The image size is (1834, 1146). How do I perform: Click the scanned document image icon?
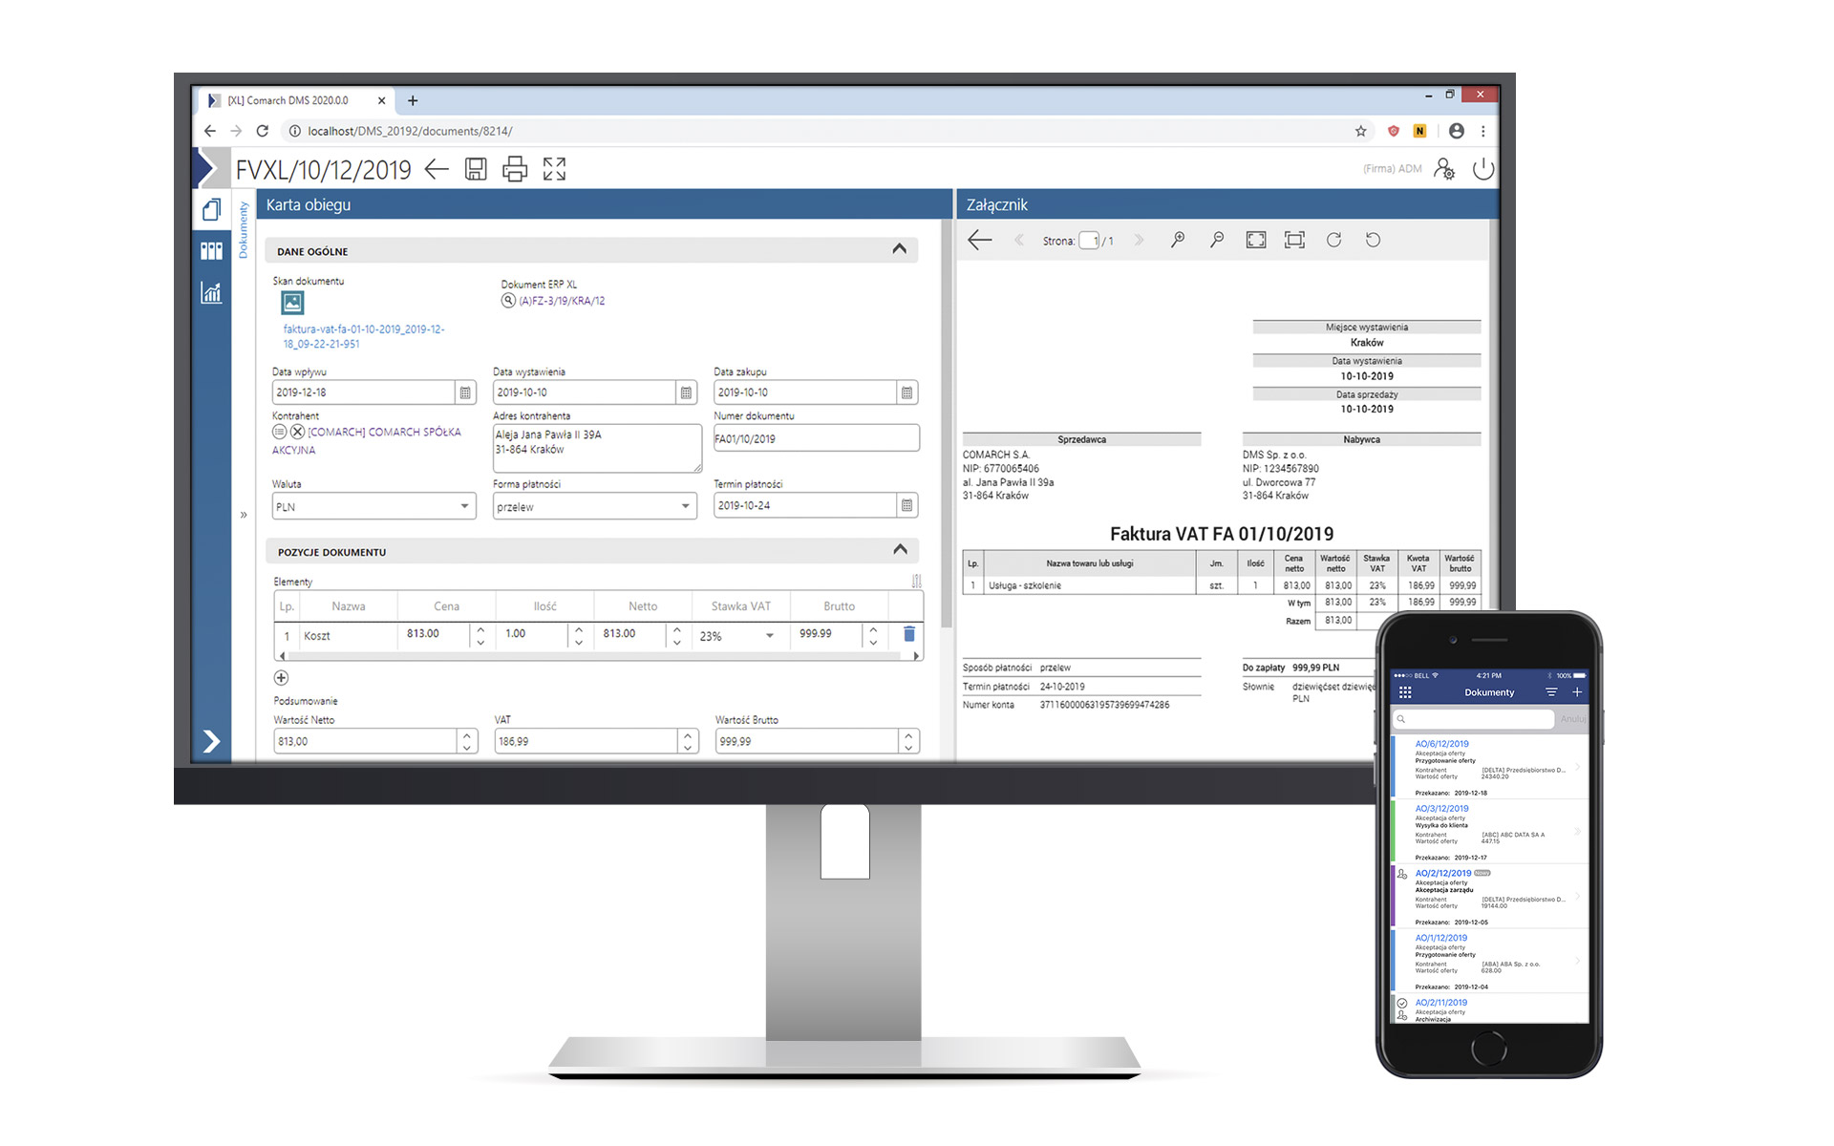pos(292,303)
